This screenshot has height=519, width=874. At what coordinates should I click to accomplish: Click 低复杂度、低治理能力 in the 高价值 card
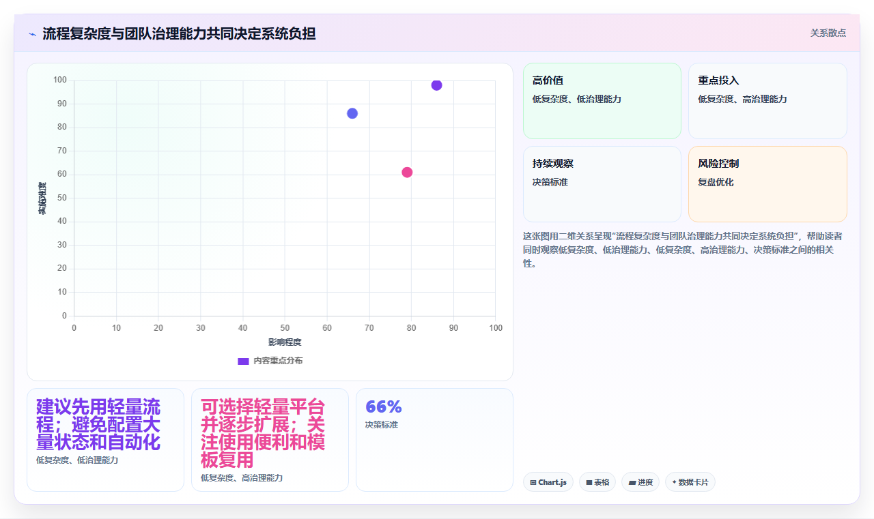point(577,99)
